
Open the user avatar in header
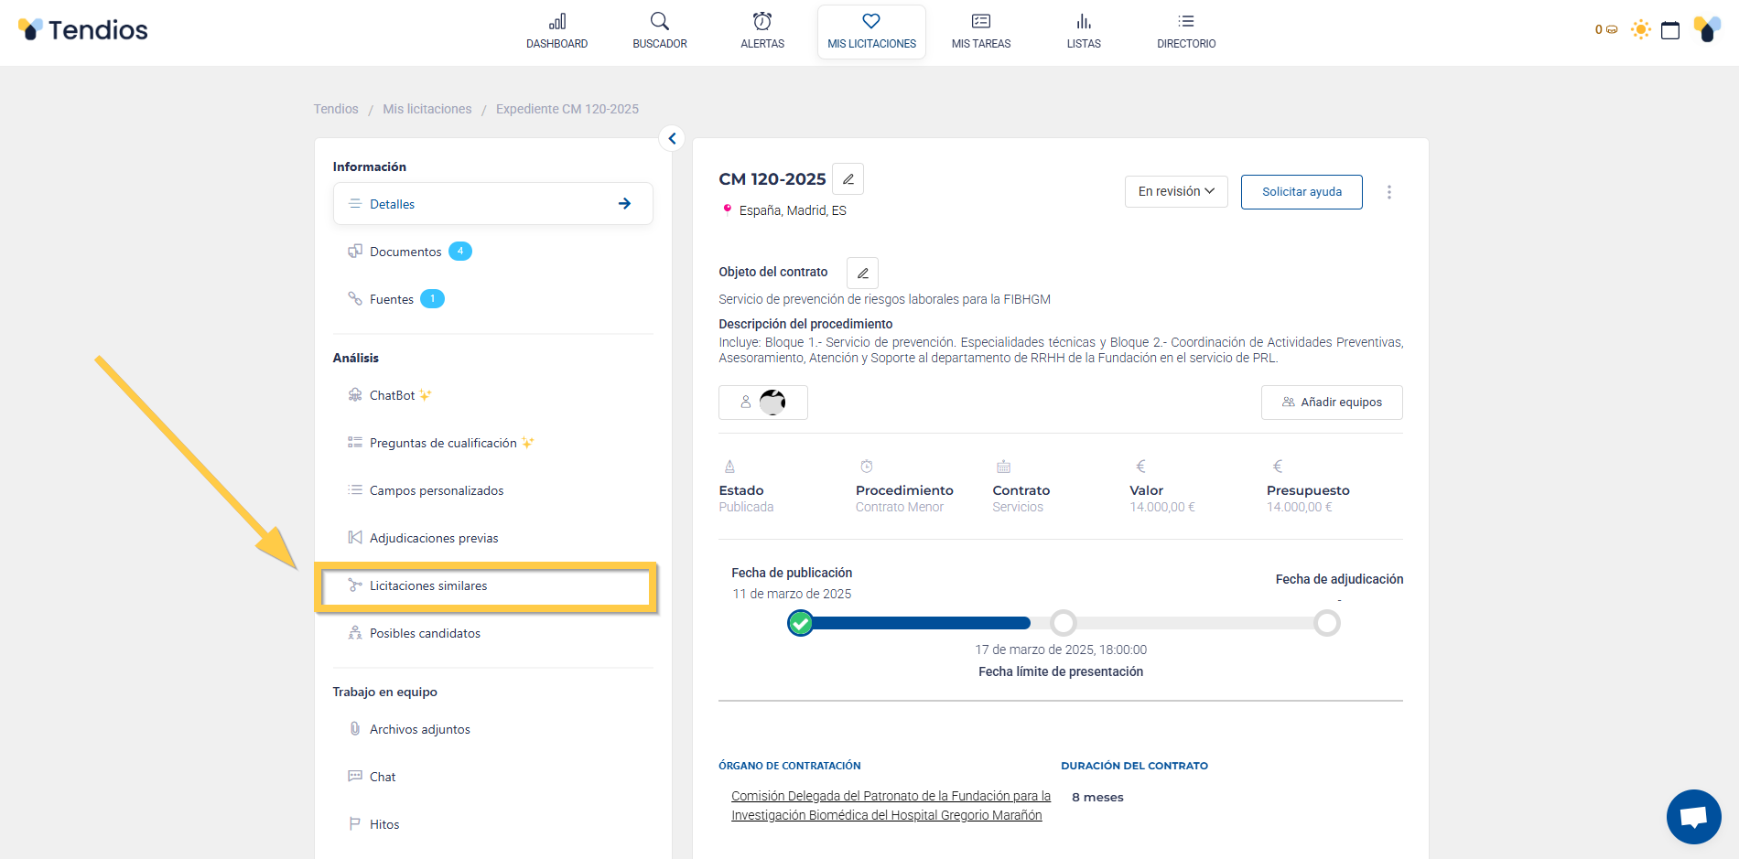tap(1707, 29)
